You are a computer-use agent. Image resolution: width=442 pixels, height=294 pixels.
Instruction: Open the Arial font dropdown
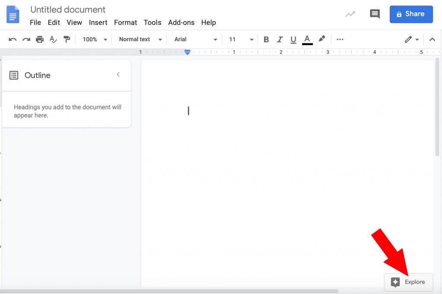196,39
